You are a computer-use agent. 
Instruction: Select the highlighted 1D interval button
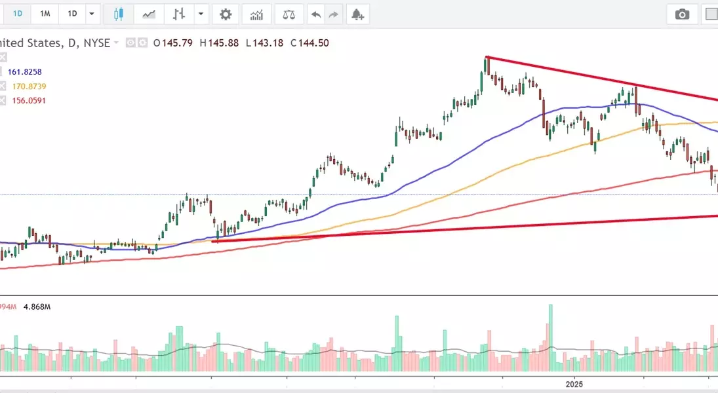(x=18, y=14)
